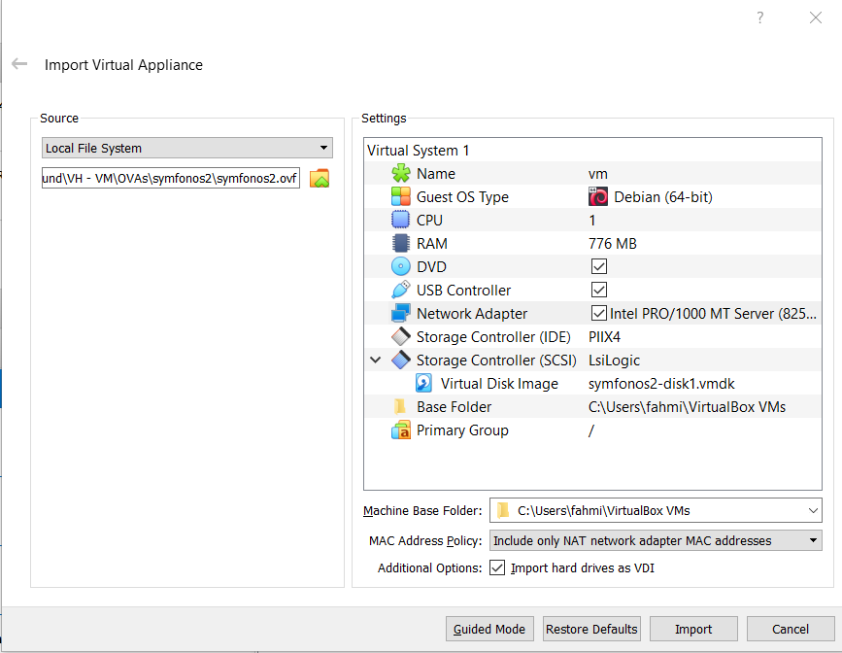Select the Primary Group row label
Screen dimensions: 842x653
click(x=463, y=430)
